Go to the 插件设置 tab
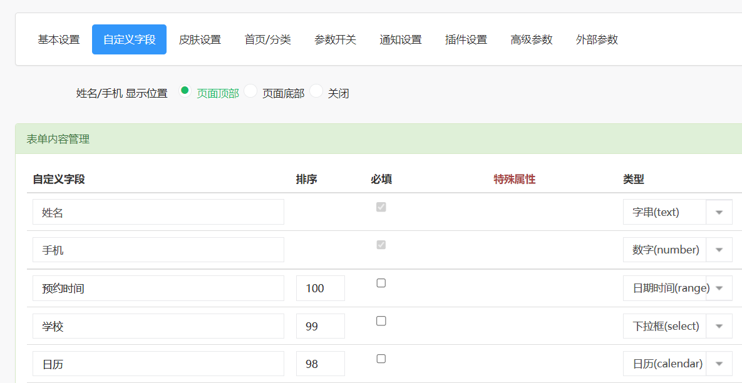742x383 pixels. coord(465,39)
